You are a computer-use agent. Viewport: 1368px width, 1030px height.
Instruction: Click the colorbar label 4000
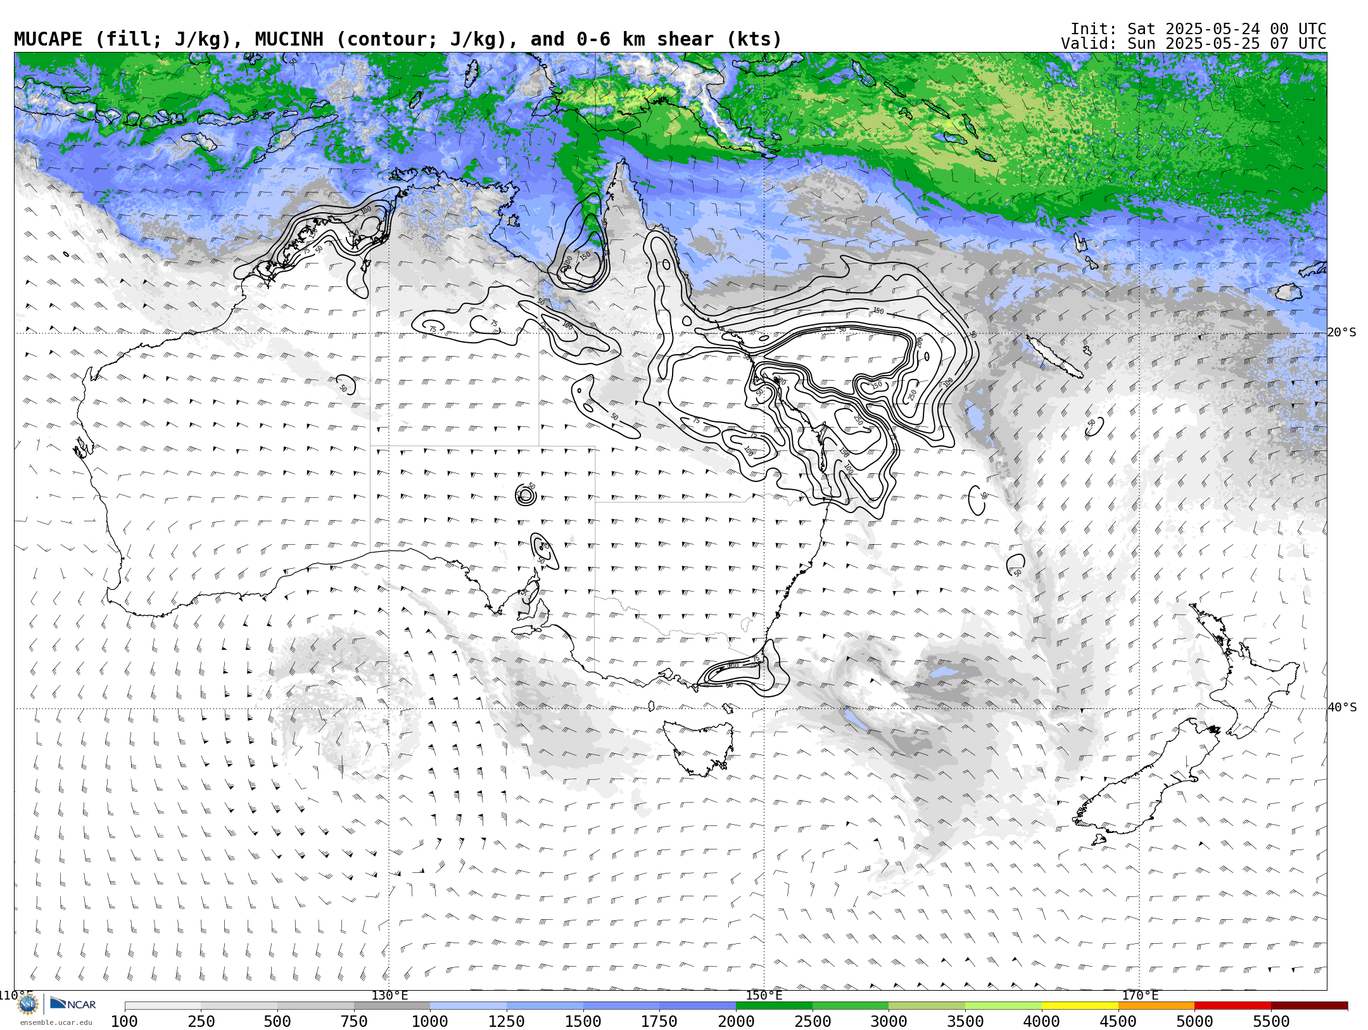[x=1042, y=1021]
